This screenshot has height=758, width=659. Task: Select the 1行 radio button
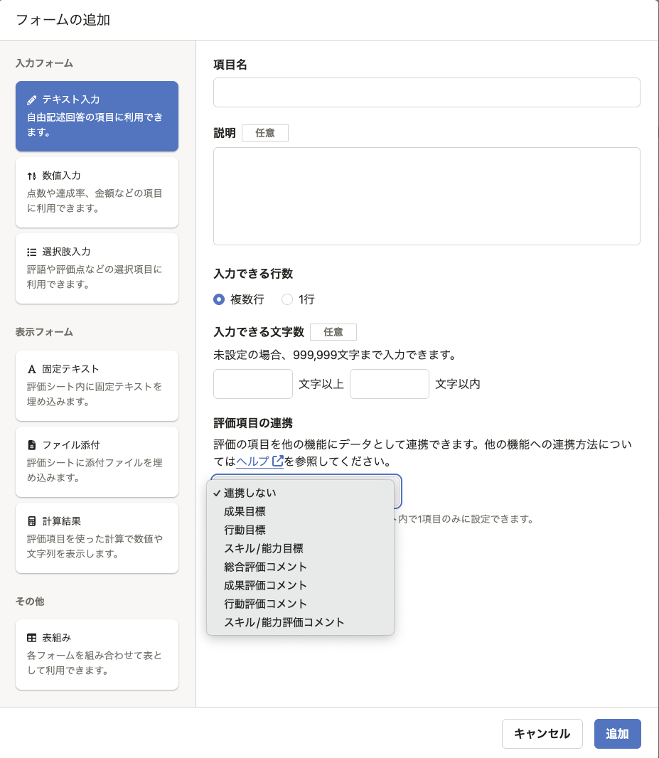(x=287, y=299)
